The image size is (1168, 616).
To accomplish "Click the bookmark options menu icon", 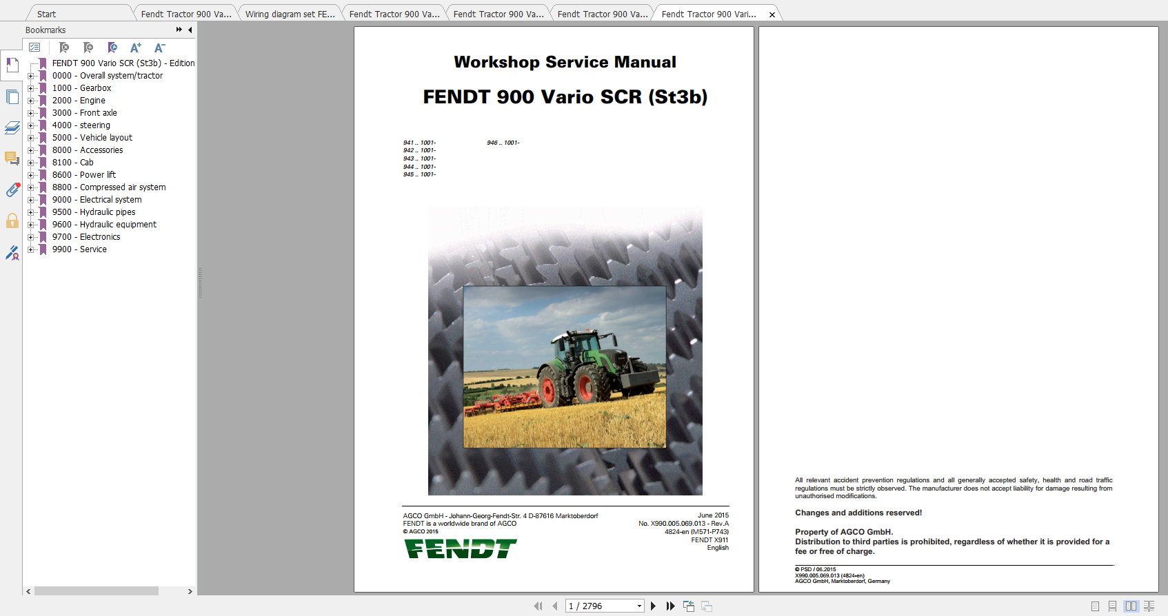I will [34, 48].
